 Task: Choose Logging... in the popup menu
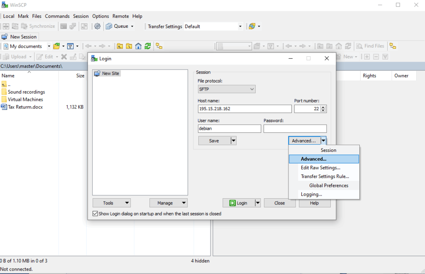(x=324, y=194)
